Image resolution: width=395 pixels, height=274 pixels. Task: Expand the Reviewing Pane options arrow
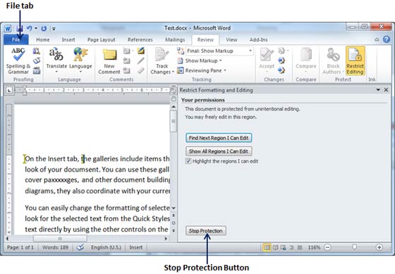225,70
